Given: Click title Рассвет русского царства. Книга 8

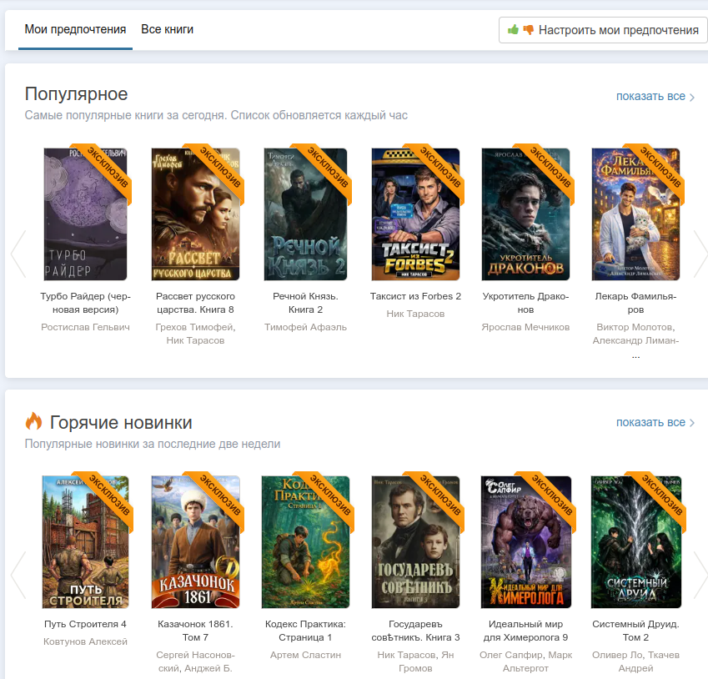Looking at the screenshot, I should tap(195, 303).
